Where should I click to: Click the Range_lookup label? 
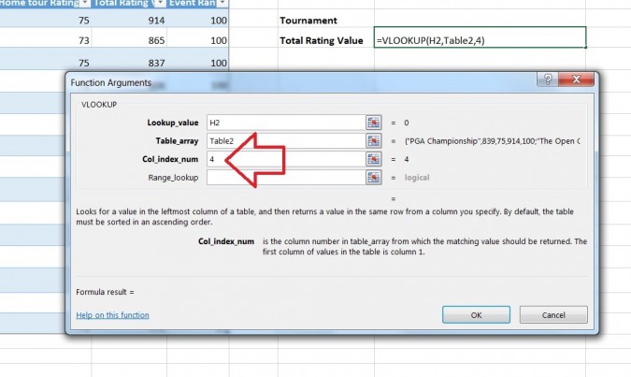(173, 178)
